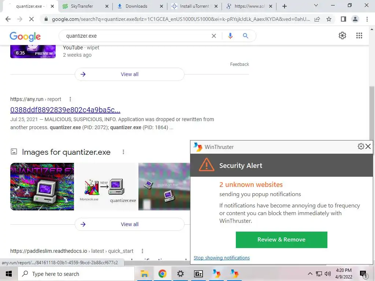The height and width of the screenshot is (281, 375).
Task: Click the https://any.run › report breadcrumb
Action: [x=36, y=99]
